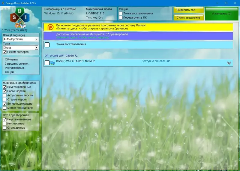Screen dimensions: 240x171
Task: Click the Доступно обновление status text
Action: coord(156,61)
